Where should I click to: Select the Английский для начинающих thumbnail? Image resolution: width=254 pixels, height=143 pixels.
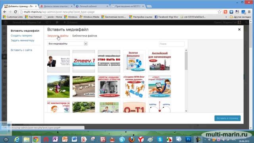click(x=160, y=61)
